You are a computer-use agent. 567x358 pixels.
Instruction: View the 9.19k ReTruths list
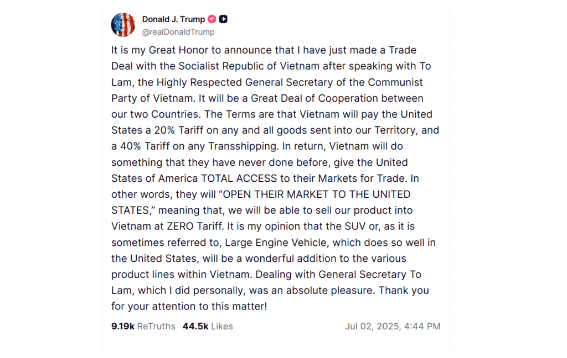[x=143, y=327]
